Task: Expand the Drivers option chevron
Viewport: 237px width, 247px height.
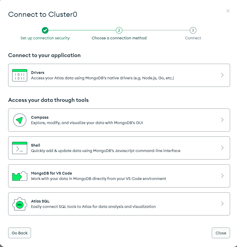Action: point(222,75)
